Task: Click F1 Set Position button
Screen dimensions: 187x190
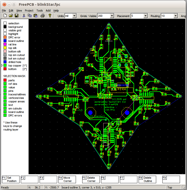Action: tap(11, 179)
